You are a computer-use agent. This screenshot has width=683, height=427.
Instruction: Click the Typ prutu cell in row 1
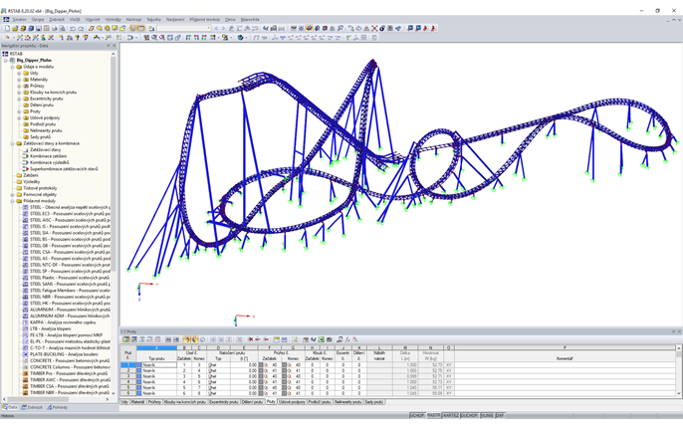click(157, 364)
